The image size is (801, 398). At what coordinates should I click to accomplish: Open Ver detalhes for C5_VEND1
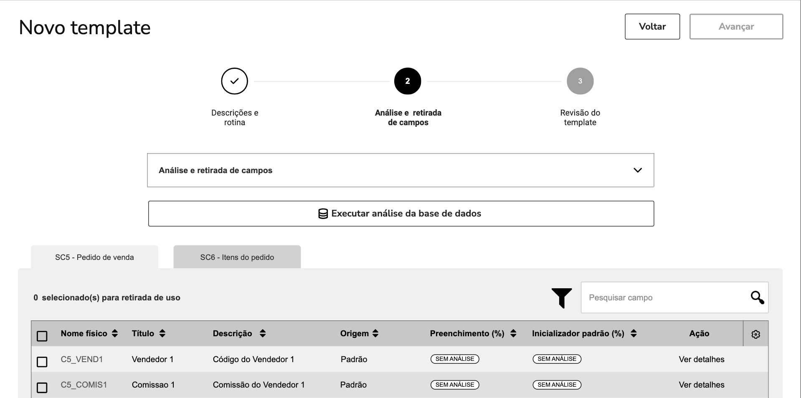[702, 359]
